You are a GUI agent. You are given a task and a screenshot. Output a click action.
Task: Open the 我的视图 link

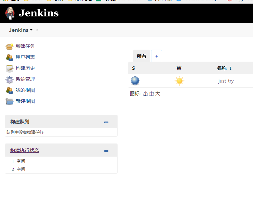coord(25,90)
